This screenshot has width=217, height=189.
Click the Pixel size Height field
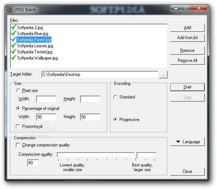pyautogui.click(x=90, y=99)
